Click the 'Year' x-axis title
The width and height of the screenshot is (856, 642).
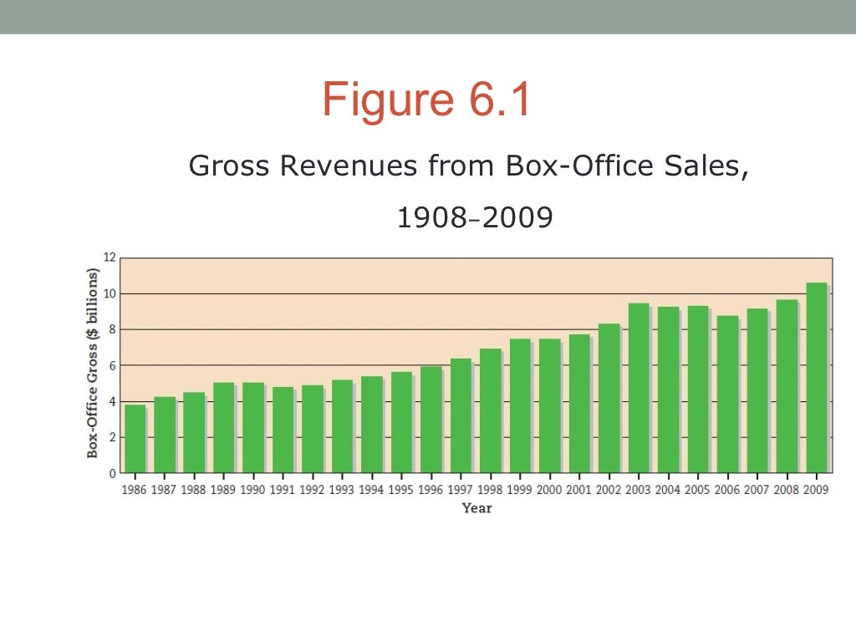(x=476, y=508)
